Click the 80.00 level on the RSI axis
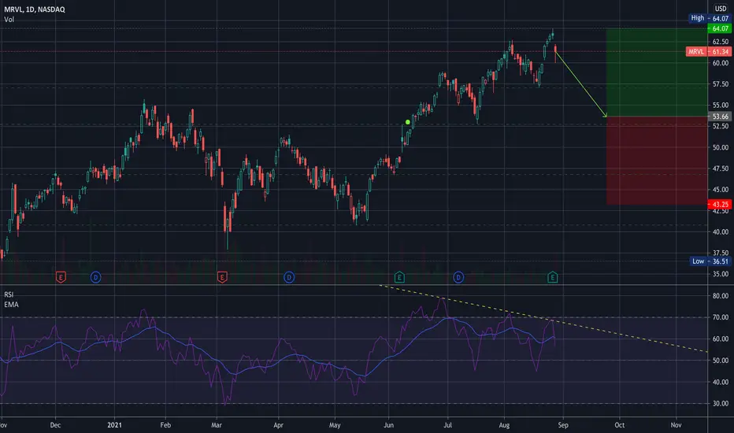This screenshot has height=433, width=734. click(720, 296)
